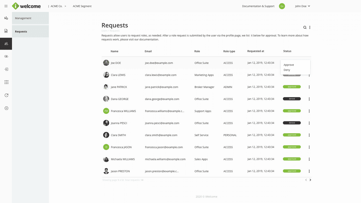Click the refresh clock sidebar icon

(6, 95)
